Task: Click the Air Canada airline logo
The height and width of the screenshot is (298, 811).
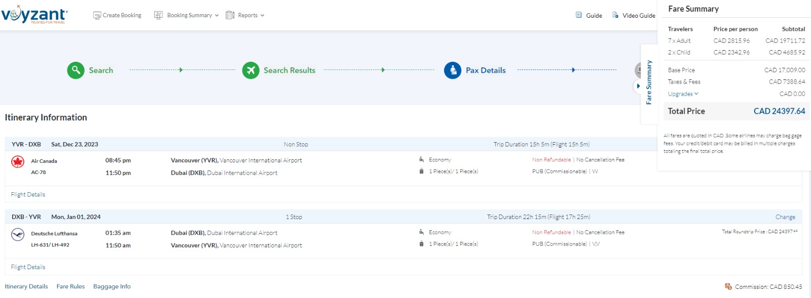Action: [x=18, y=162]
